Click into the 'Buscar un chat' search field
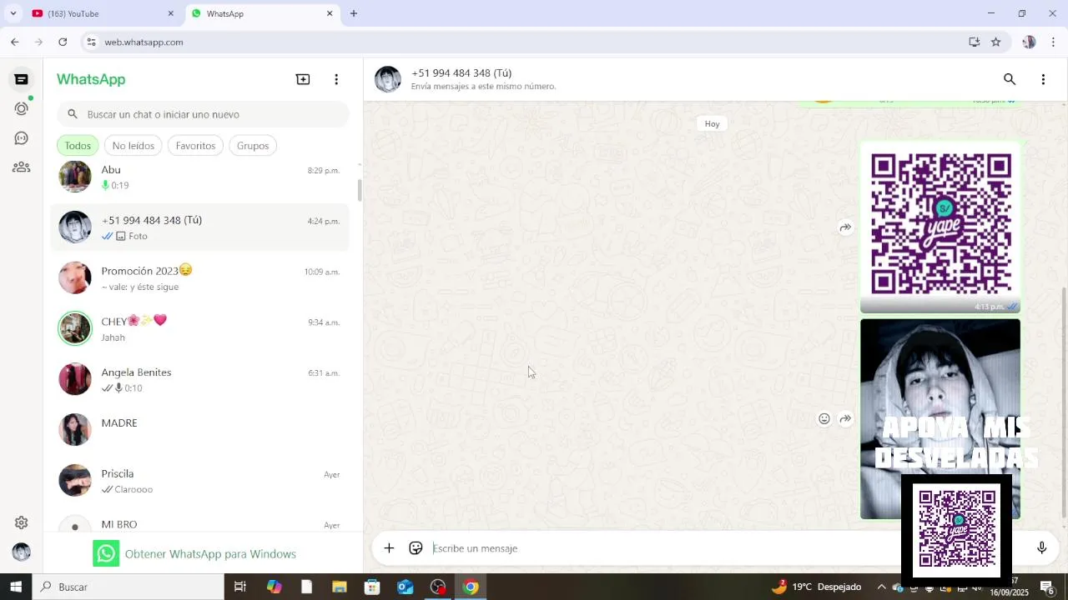The image size is (1068, 600). [x=203, y=114]
